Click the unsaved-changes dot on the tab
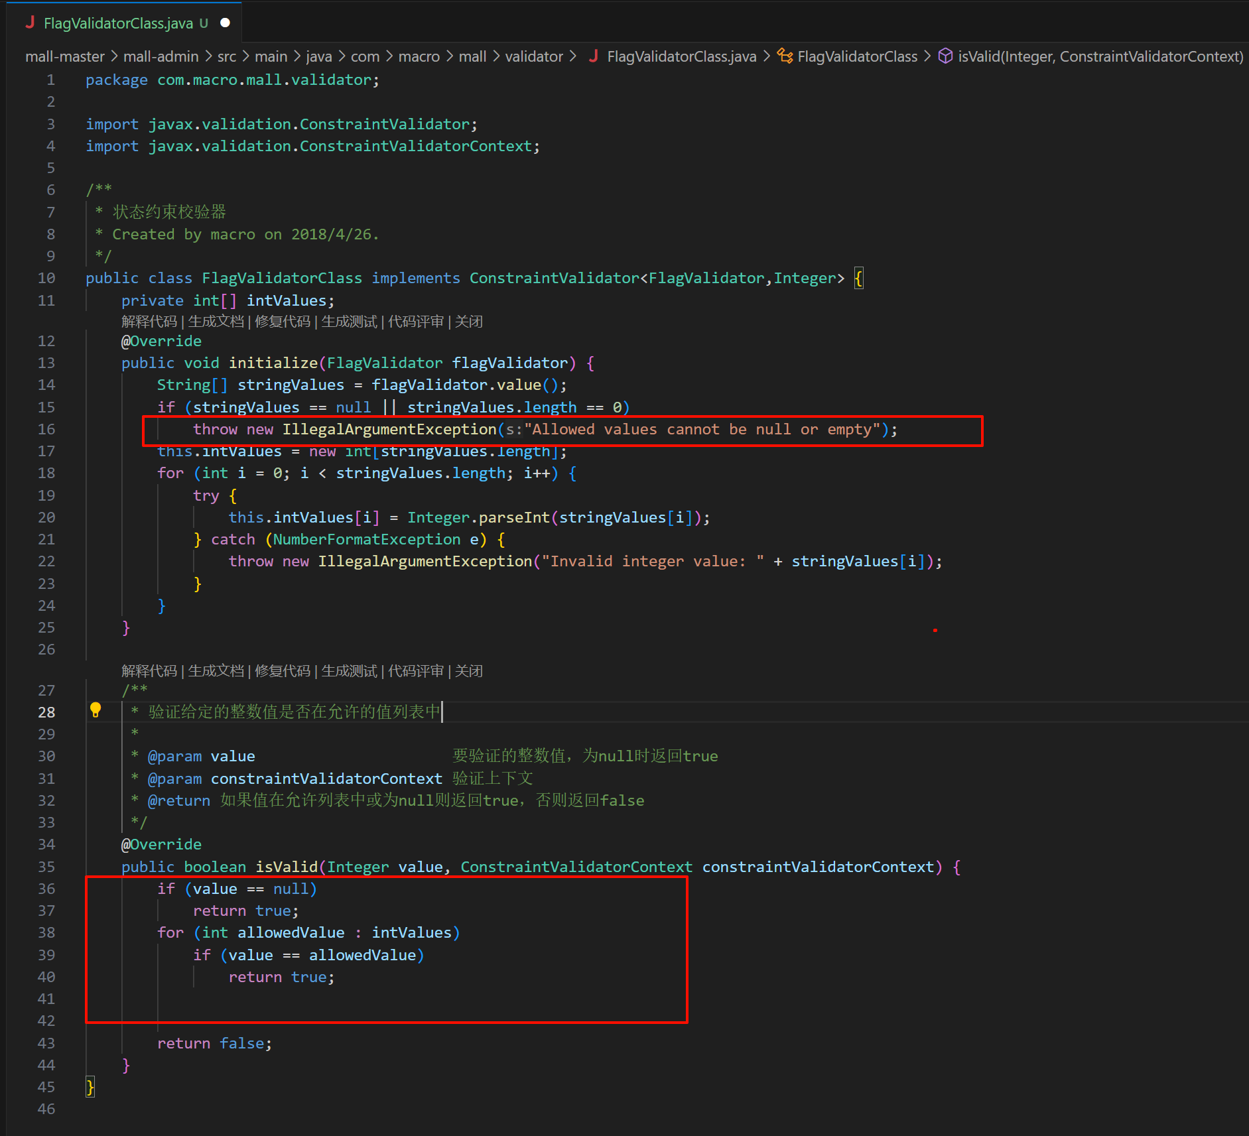Screen dimensions: 1249x1136 coord(225,23)
